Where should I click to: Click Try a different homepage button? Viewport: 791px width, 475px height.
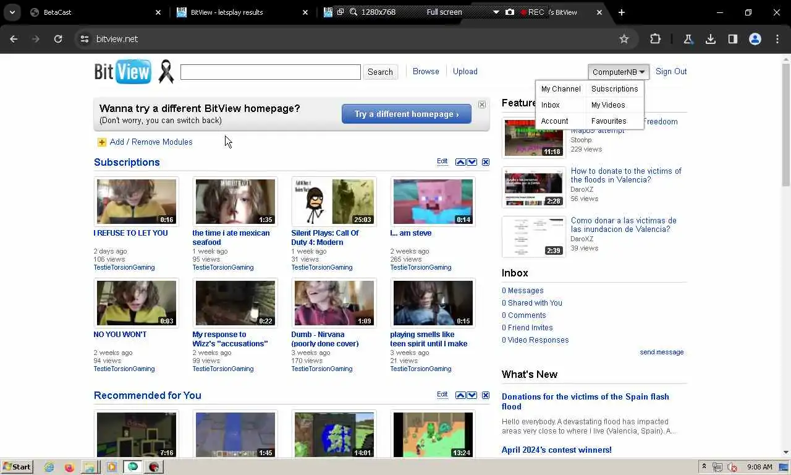click(x=407, y=114)
